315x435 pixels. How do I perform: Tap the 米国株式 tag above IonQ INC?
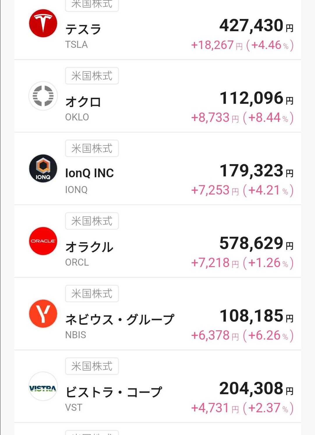92,148
